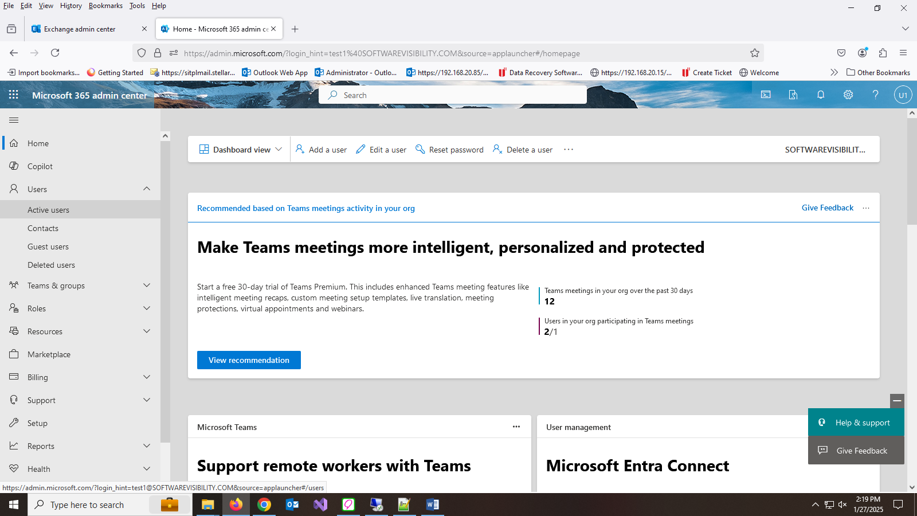The width and height of the screenshot is (917, 516).
Task: Open a new browser tab
Action: (295, 29)
